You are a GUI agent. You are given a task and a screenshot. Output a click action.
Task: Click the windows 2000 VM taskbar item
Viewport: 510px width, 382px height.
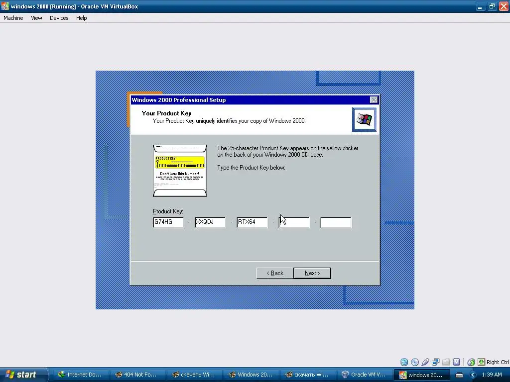(421, 375)
